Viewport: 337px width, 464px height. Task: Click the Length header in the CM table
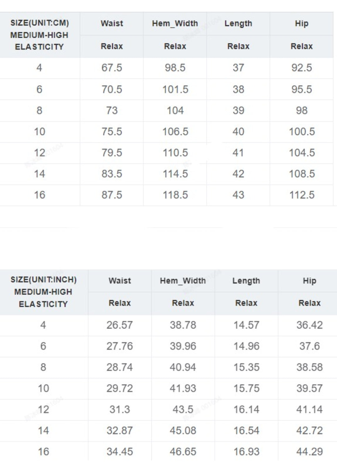point(238,24)
